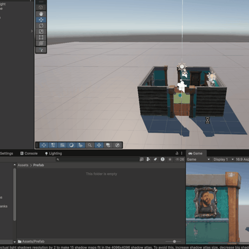Click the project folder tree vertical scrollbar

tap(15, 194)
